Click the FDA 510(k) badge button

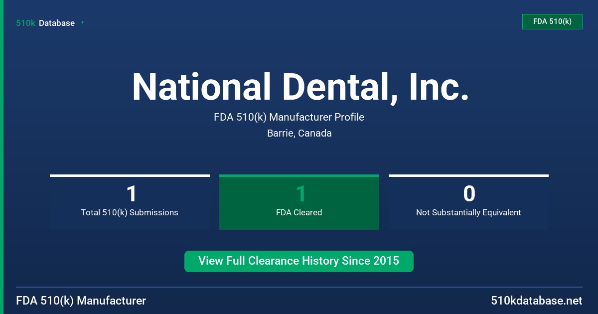click(x=552, y=21)
